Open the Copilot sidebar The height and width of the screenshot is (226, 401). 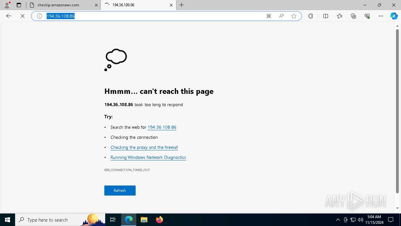pos(394,16)
